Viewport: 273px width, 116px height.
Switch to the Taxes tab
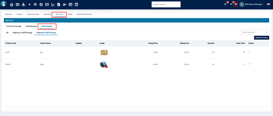70,14
